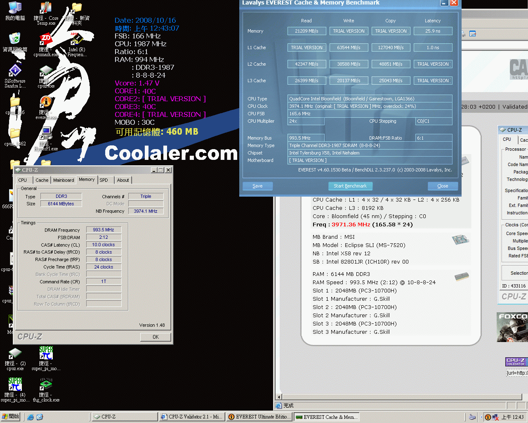Click the motherboard thumbnail beside MB Brand

point(460,239)
